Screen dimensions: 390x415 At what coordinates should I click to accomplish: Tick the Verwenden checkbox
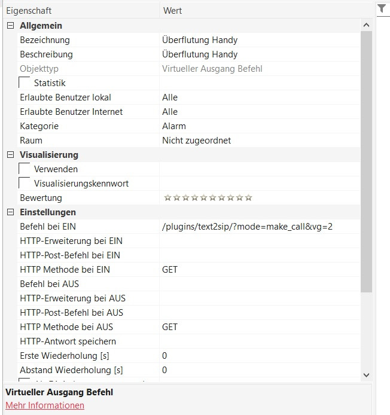(25, 169)
